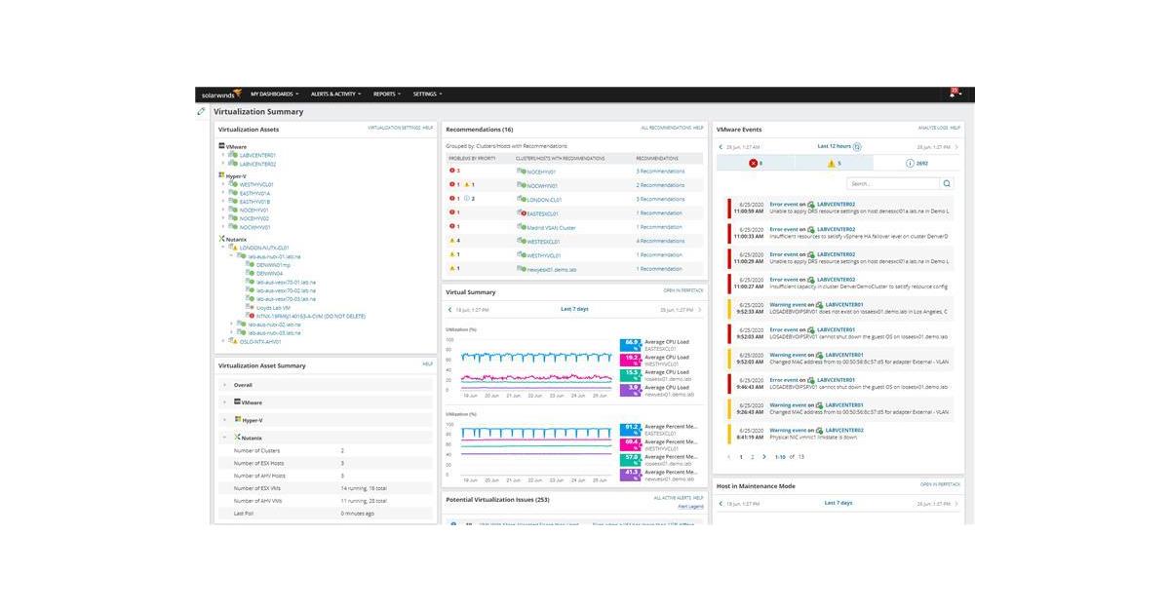The image size is (1170, 611).
Task: Open EASTHYV01A in the Hyper-V tree
Action: coord(254,193)
